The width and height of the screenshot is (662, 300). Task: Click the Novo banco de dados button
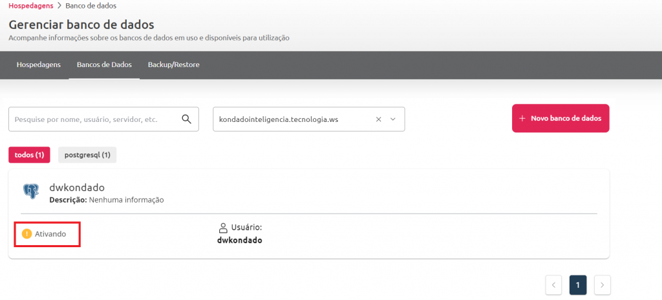pyautogui.click(x=561, y=119)
